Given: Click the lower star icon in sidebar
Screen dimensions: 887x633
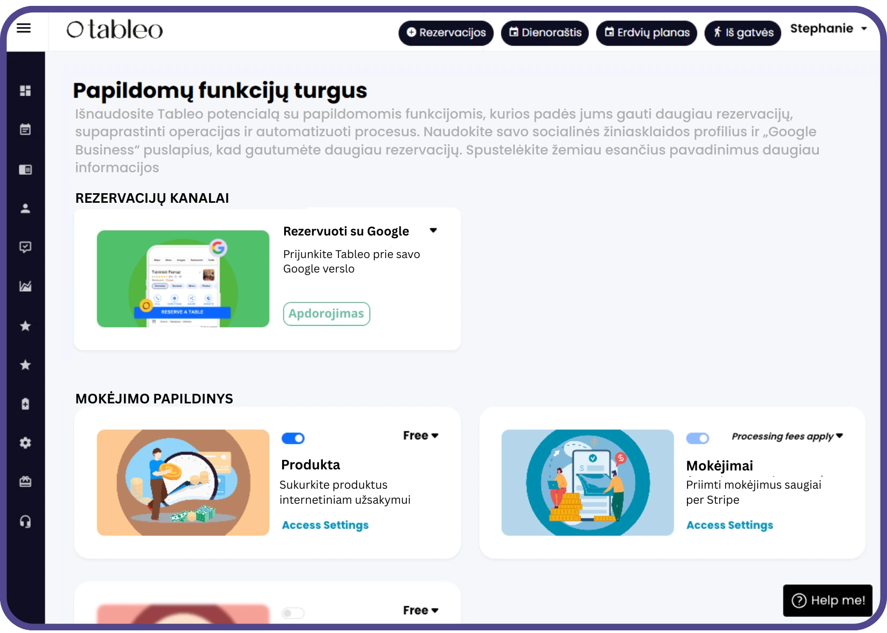Looking at the screenshot, I should click(25, 365).
